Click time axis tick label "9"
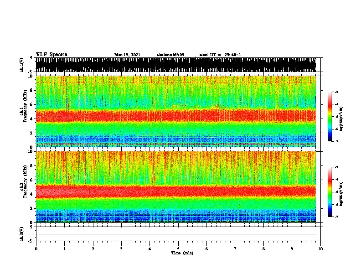The image size is (361, 279). point(292,249)
